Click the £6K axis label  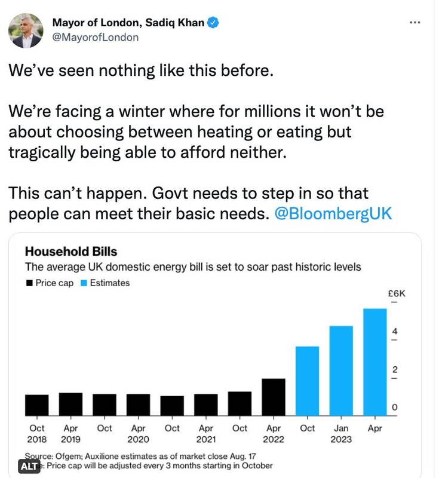click(396, 293)
